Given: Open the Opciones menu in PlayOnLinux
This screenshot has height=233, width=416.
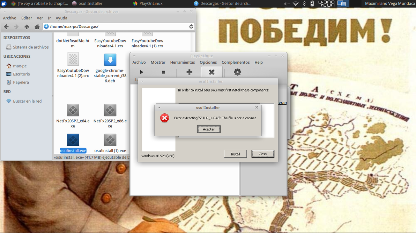Looking at the screenshot, I should pyautogui.click(x=208, y=62).
